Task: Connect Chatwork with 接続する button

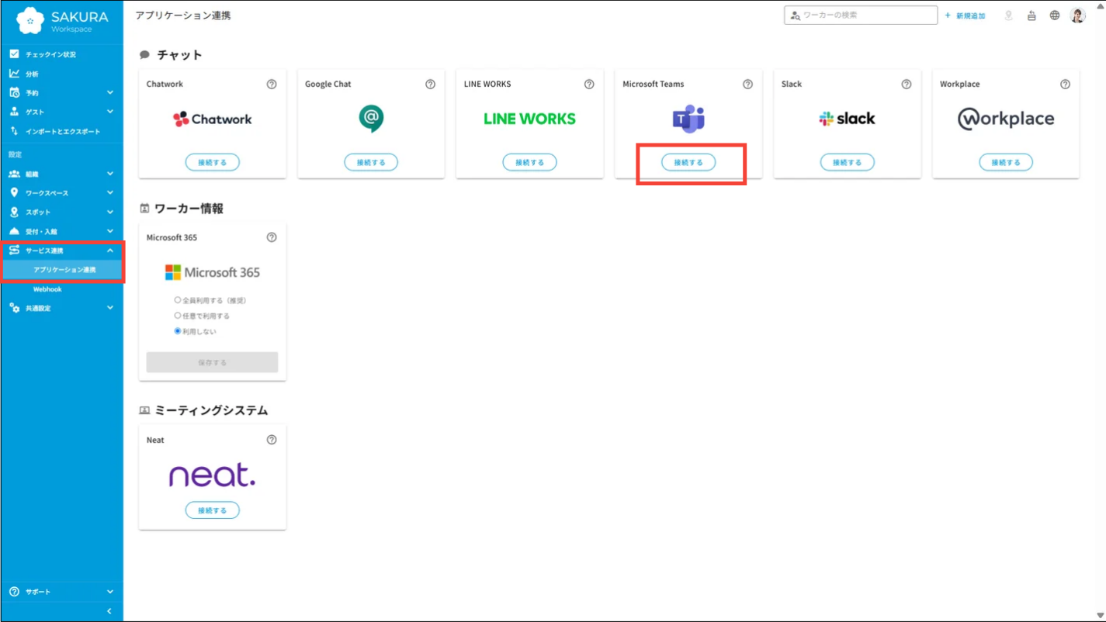Action: (x=213, y=162)
